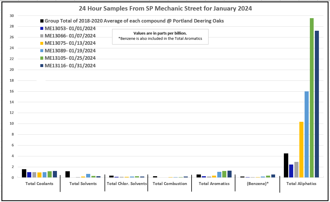Viewport: 330px width, 202px height.
Task: Select the yellow bar in Total Aliphatics
Action: coord(301,149)
